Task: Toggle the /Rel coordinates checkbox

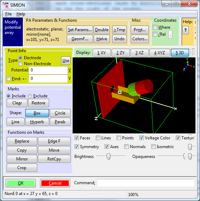Action: (x=155, y=34)
